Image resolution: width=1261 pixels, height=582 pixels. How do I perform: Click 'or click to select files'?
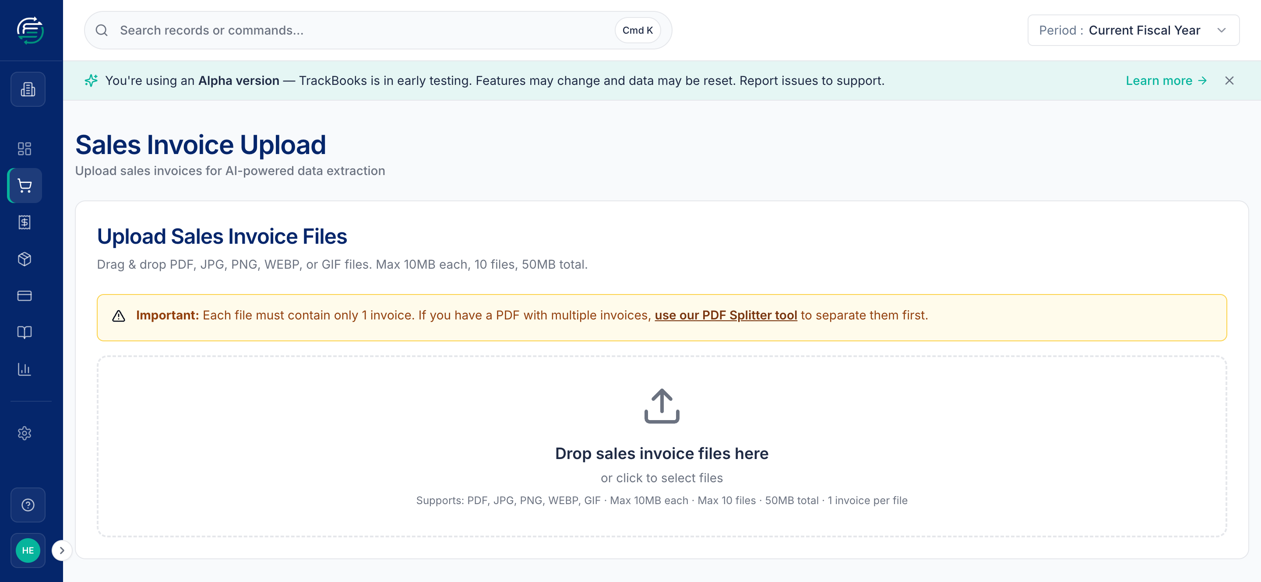coord(662,478)
